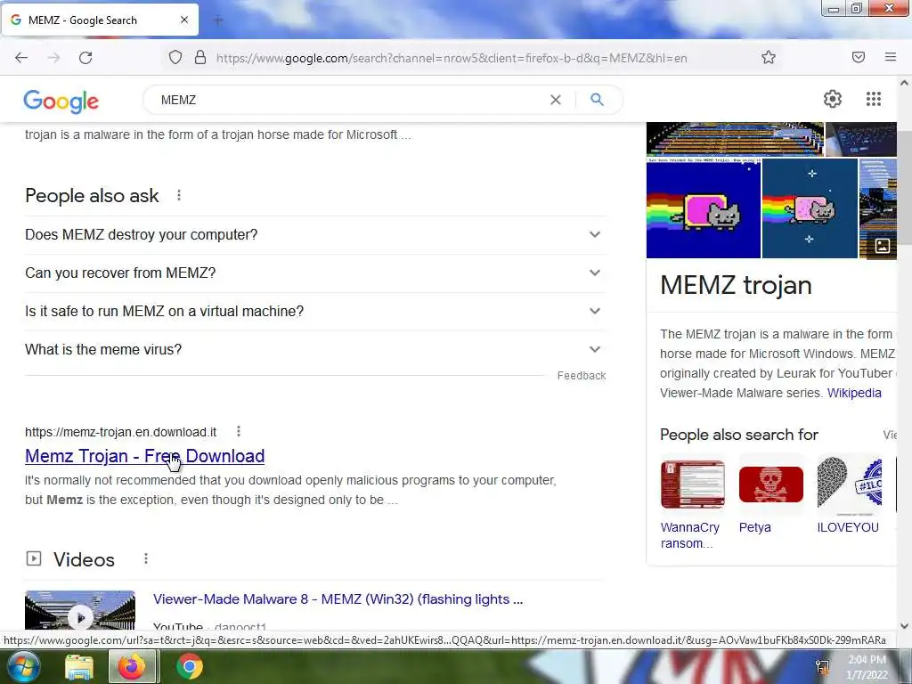Open ILOVEYOU related search
The image size is (912, 684).
pos(848,527)
